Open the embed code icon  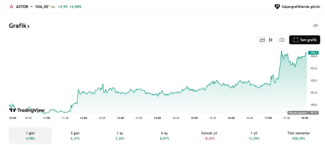point(316,25)
